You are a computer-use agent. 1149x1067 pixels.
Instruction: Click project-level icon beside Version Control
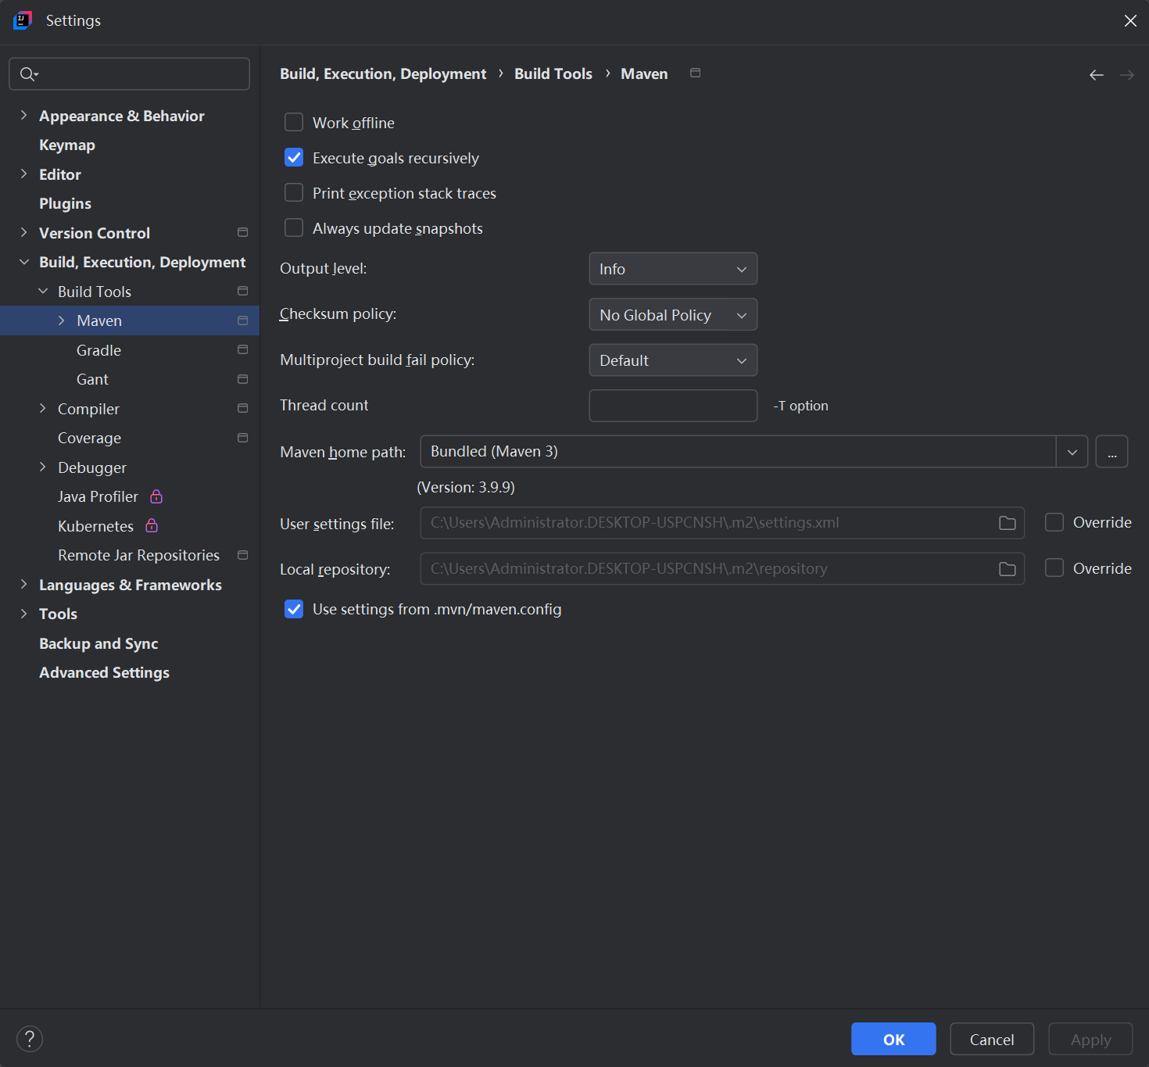tap(243, 232)
